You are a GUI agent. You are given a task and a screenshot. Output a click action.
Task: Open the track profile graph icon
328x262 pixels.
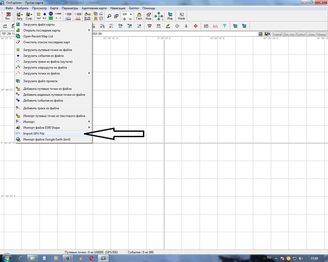[215, 26]
